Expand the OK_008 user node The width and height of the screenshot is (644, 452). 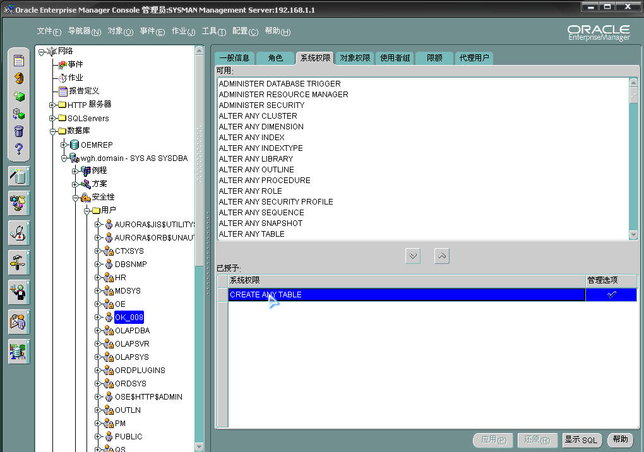pyautogui.click(x=98, y=318)
